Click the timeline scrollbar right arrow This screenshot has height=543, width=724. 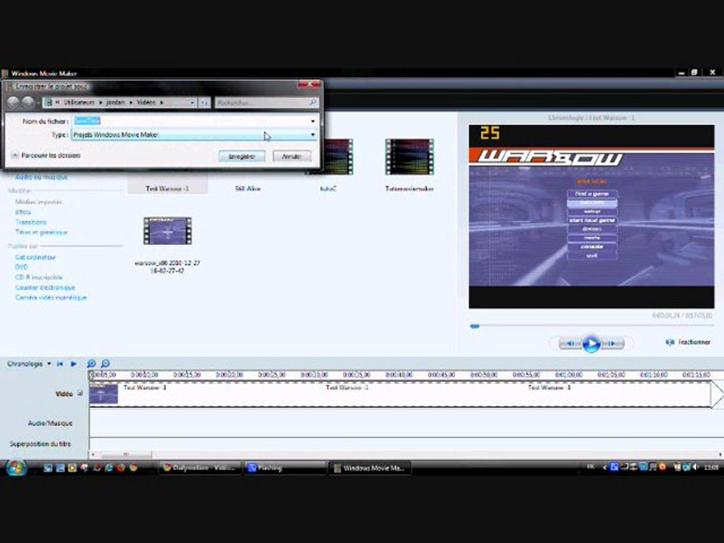click(x=719, y=456)
